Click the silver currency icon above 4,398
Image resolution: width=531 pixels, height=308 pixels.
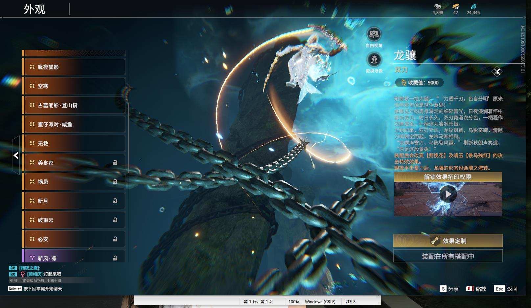pos(437,6)
